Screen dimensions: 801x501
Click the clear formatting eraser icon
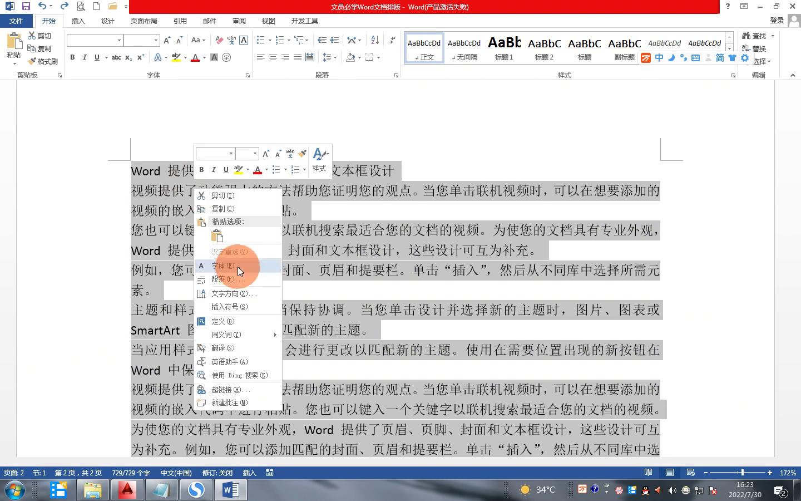pyautogui.click(x=219, y=40)
